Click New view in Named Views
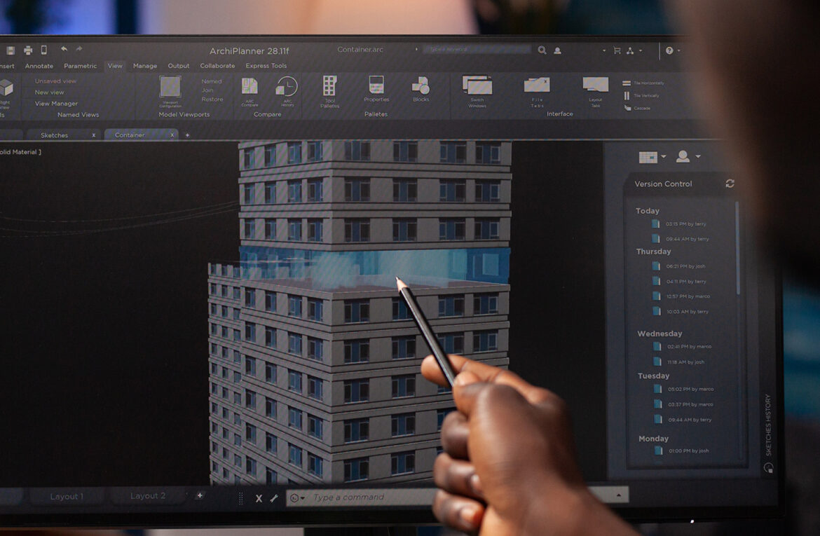820x536 pixels. click(x=49, y=92)
